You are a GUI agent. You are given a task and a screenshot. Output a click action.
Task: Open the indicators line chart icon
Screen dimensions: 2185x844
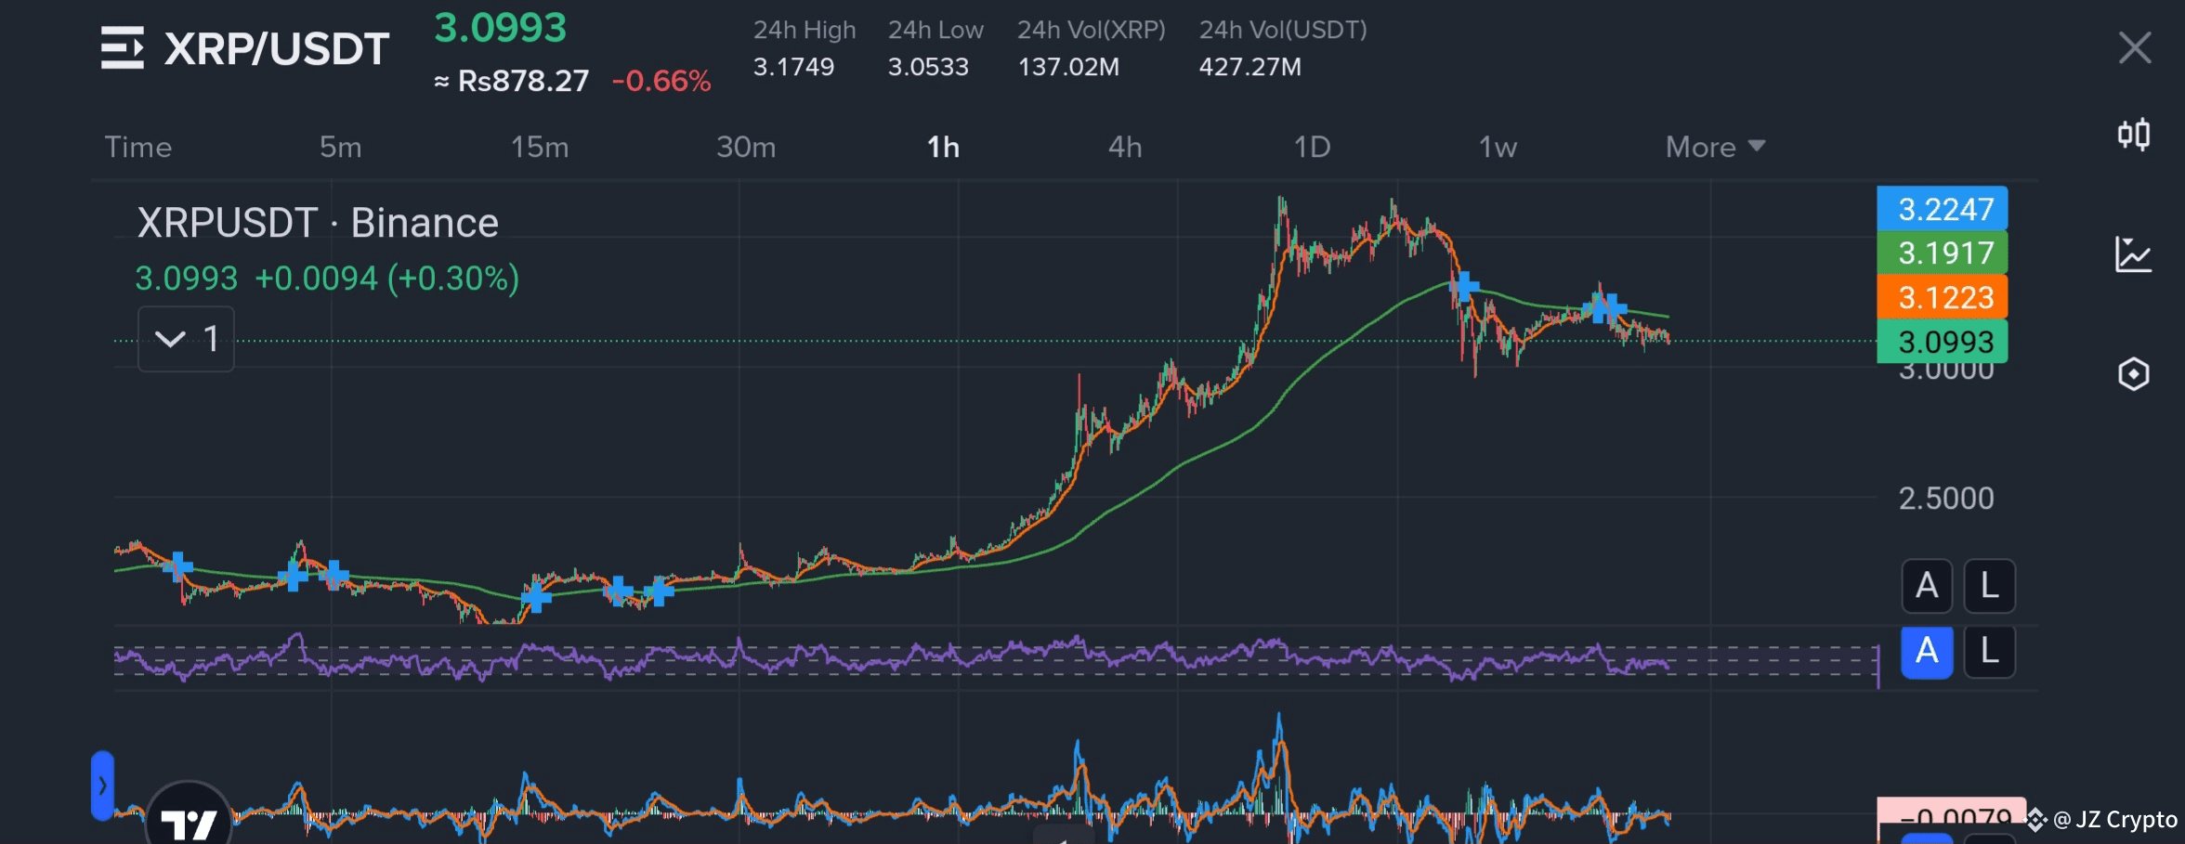coord(2134,253)
